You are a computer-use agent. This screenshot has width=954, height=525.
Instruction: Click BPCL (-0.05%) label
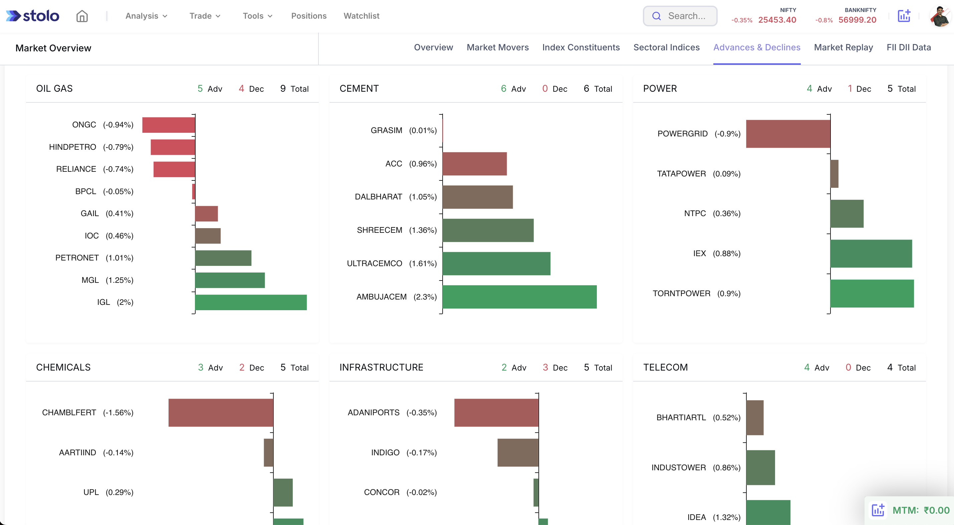[104, 191]
